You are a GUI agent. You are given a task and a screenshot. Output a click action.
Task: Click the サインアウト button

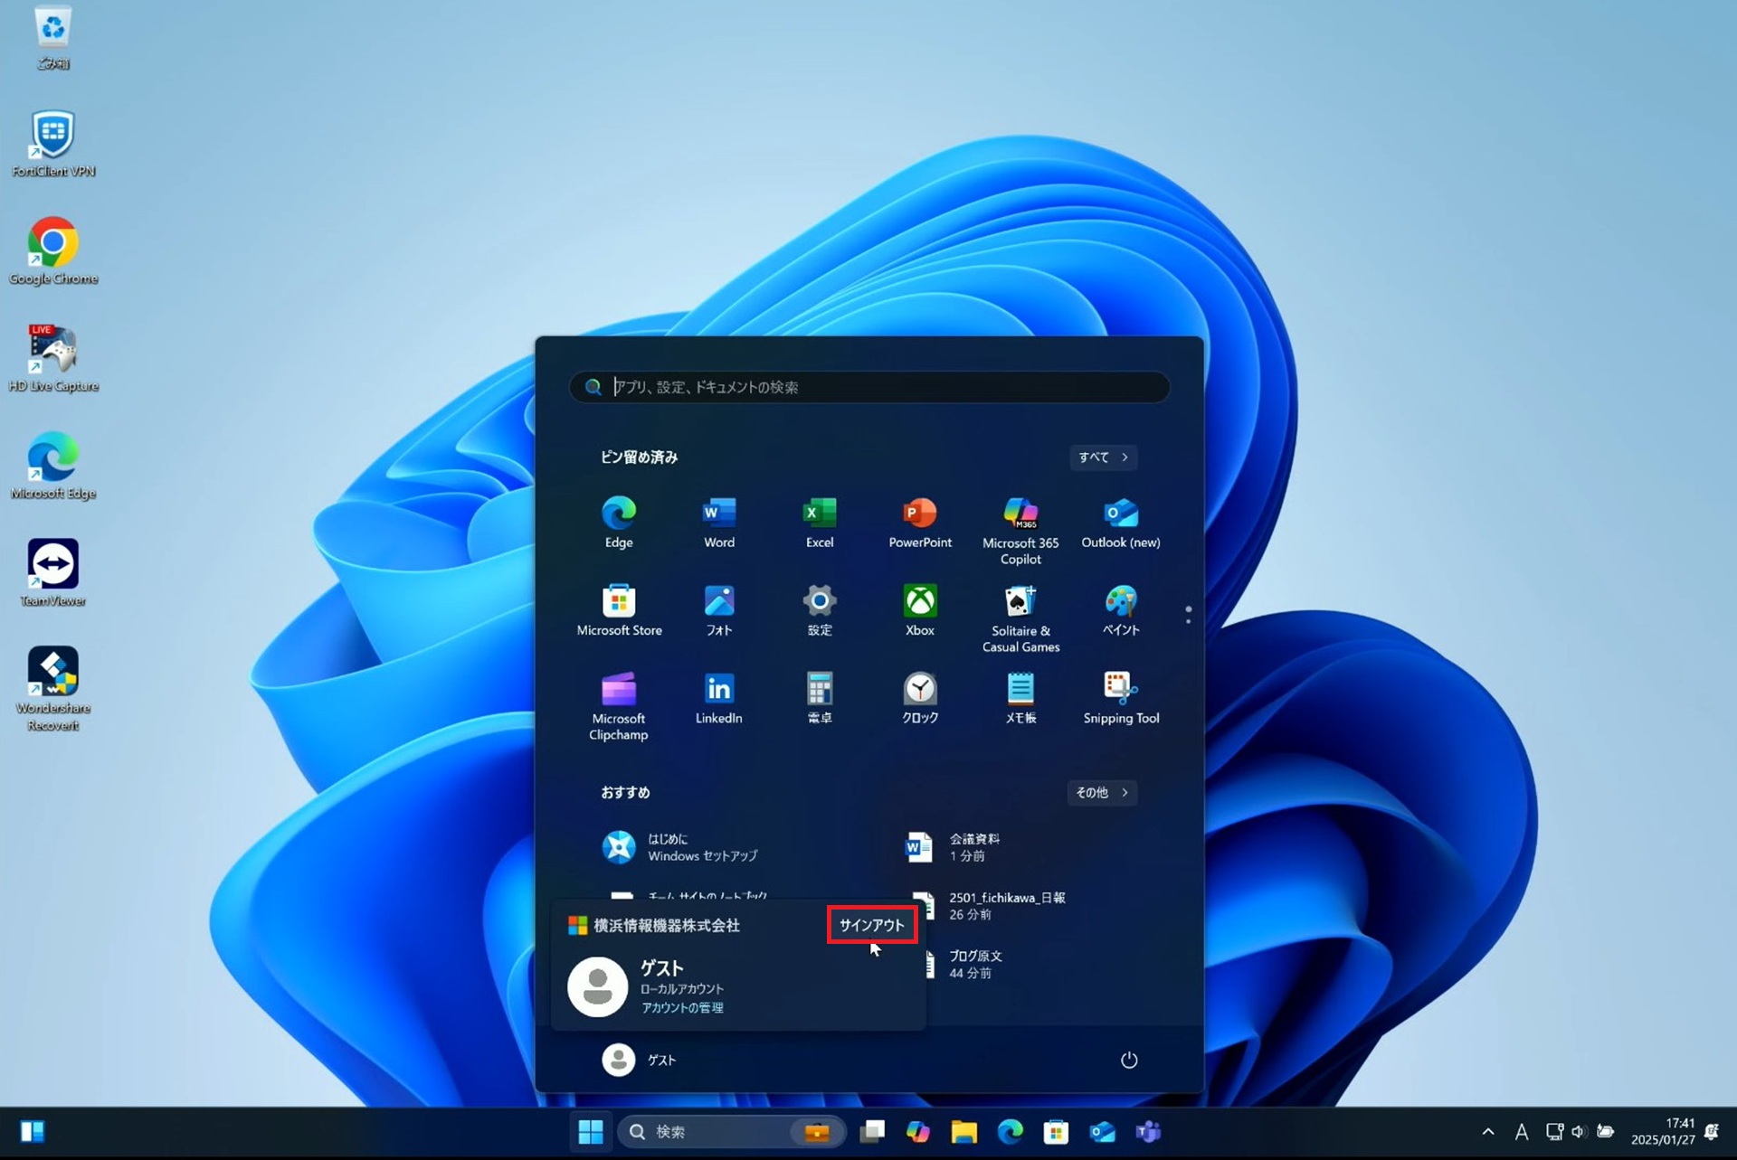(871, 925)
